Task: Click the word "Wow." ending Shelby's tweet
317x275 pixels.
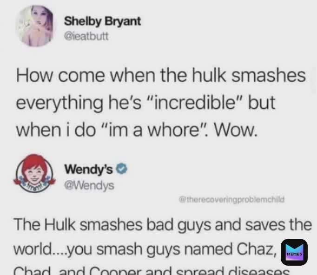Action: coord(236,130)
